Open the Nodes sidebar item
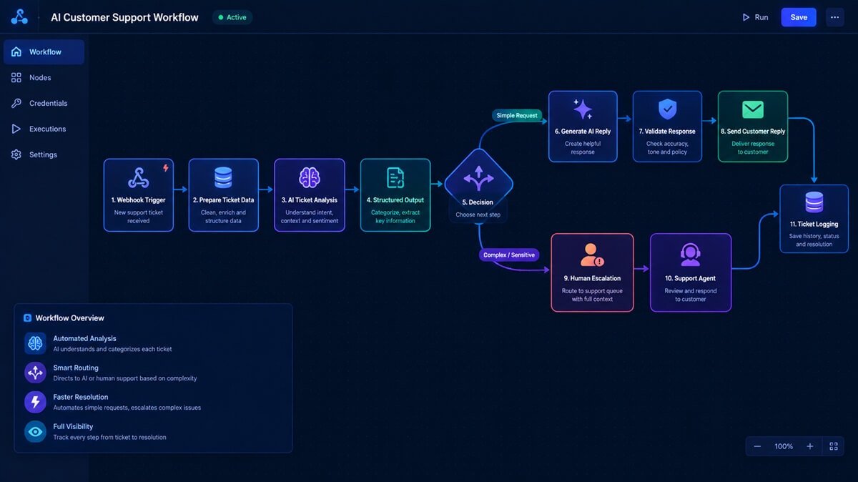The height and width of the screenshot is (482, 858). tap(44, 78)
